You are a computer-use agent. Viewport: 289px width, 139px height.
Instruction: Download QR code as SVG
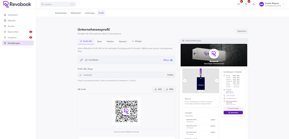158,89
